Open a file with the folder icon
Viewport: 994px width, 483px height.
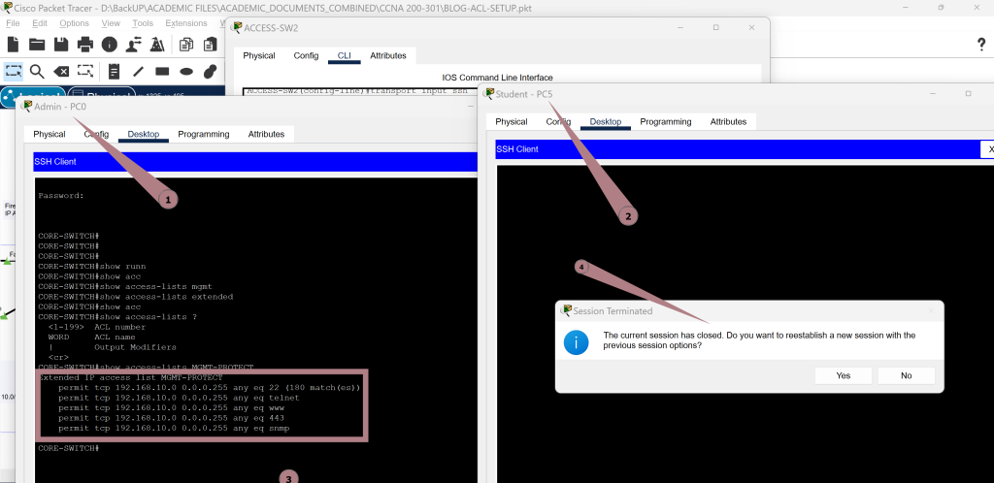click(x=37, y=45)
